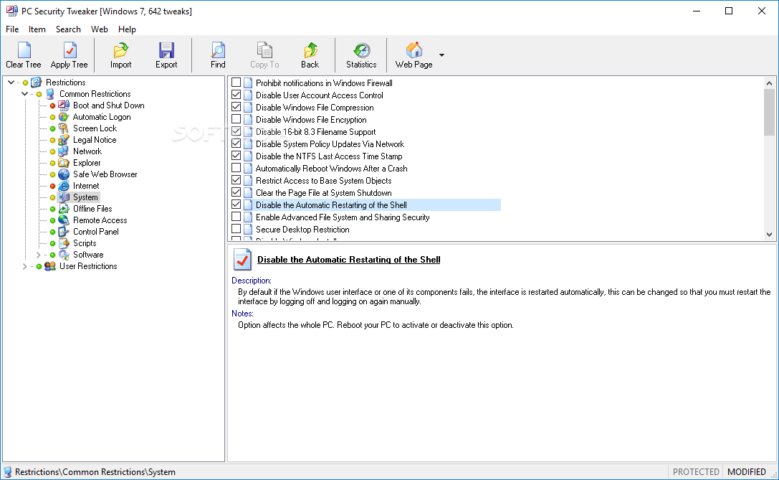Viewport: 779px width, 480px height.
Task: Click the tweak list scroll down arrow
Action: tap(769, 235)
